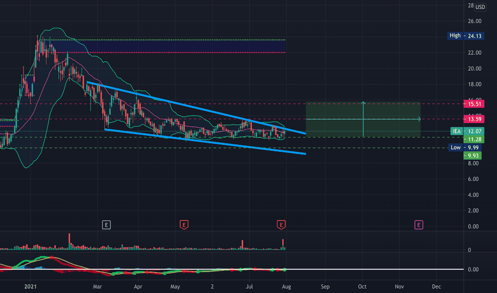Select the 15.51 red price level label
This screenshot has width=497, height=293.
[x=474, y=104]
